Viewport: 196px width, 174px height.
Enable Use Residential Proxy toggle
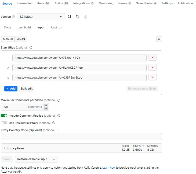4,123
